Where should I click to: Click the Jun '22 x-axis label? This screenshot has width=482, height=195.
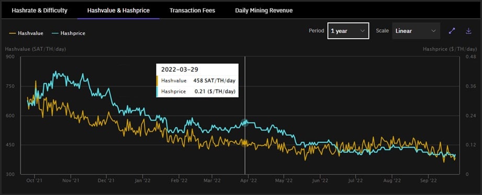(x=320, y=180)
